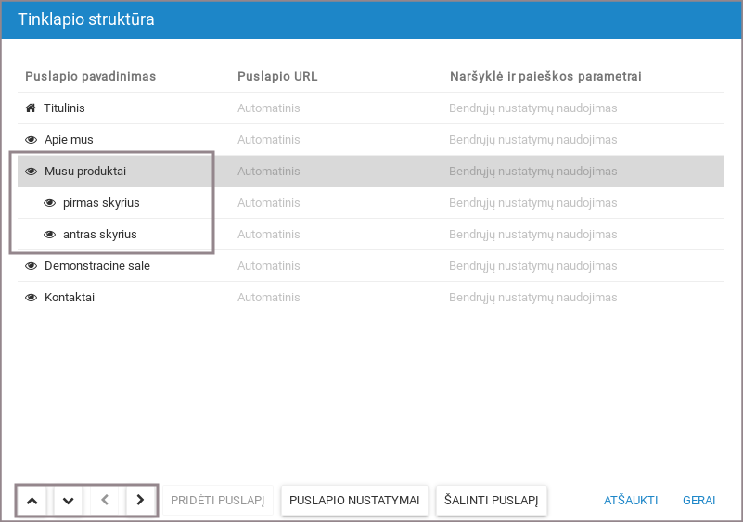Select the Titulinis page row
Viewport: 743px width, 522px height.
coord(64,108)
